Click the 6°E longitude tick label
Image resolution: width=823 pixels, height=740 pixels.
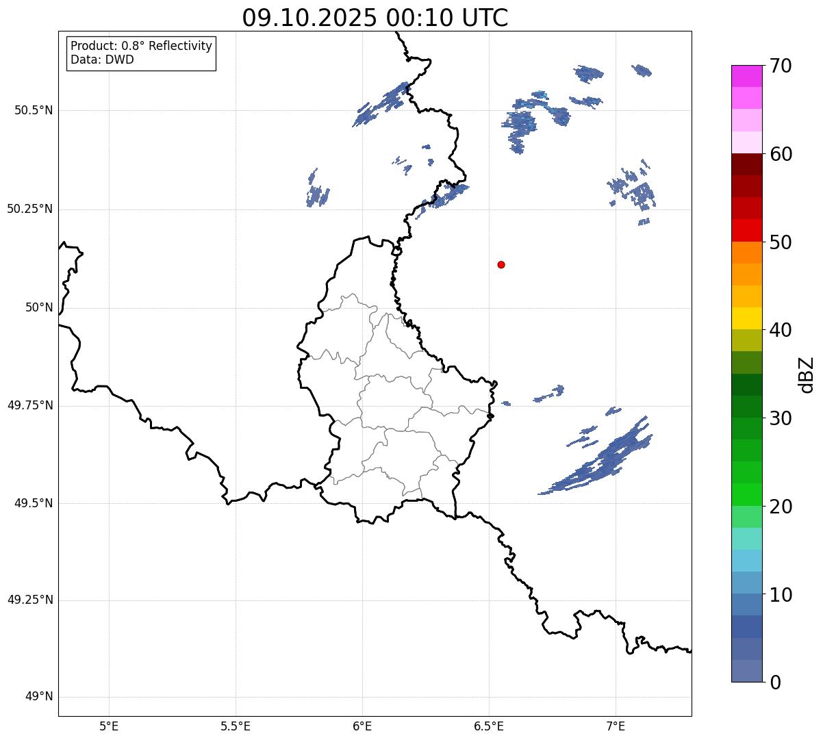click(x=362, y=726)
